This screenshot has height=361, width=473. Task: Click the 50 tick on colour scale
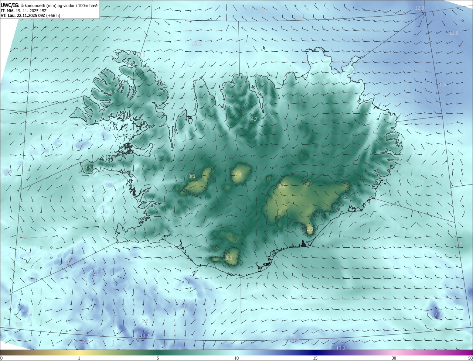(470, 358)
